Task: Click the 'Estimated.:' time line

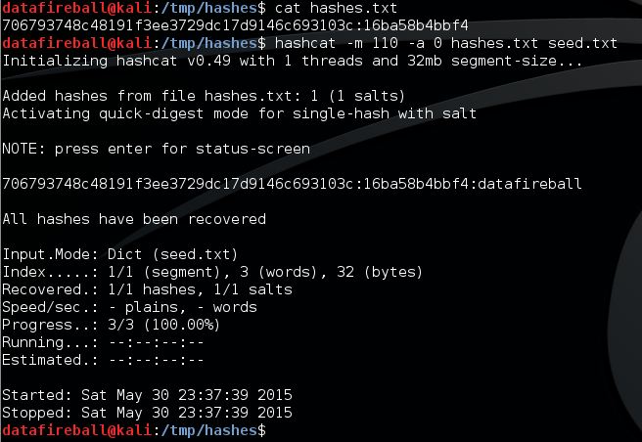Action: tap(103, 360)
